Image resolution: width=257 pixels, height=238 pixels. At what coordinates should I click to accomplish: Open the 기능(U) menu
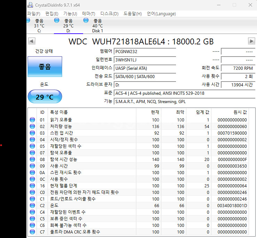coord(70,14)
